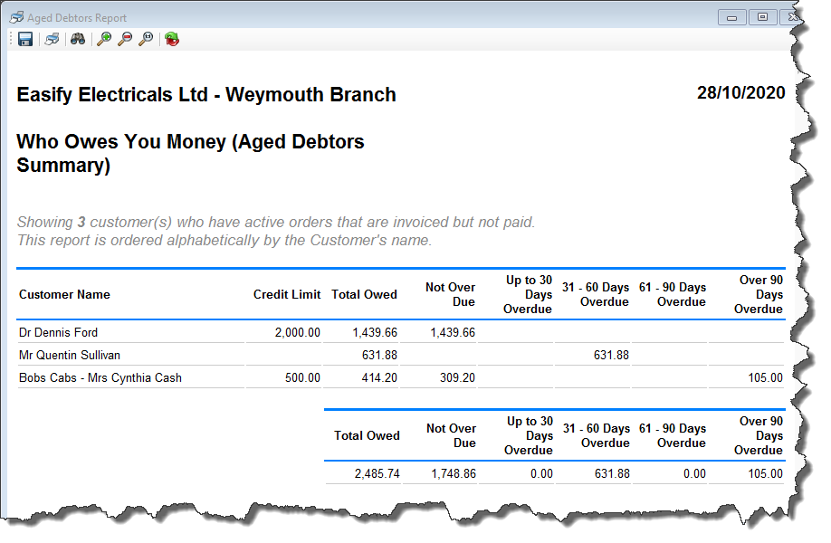Select Mr Quentin Sullivan's entry
The height and width of the screenshot is (543, 831).
(68, 355)
